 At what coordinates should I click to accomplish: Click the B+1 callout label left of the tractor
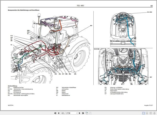click(x=12, y=36)
